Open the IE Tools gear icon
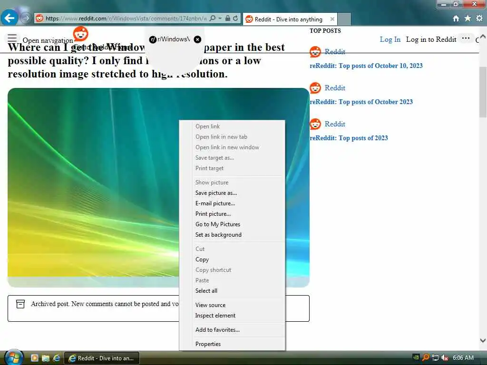This screenshot has width=487, height=365. coord(479,19)
